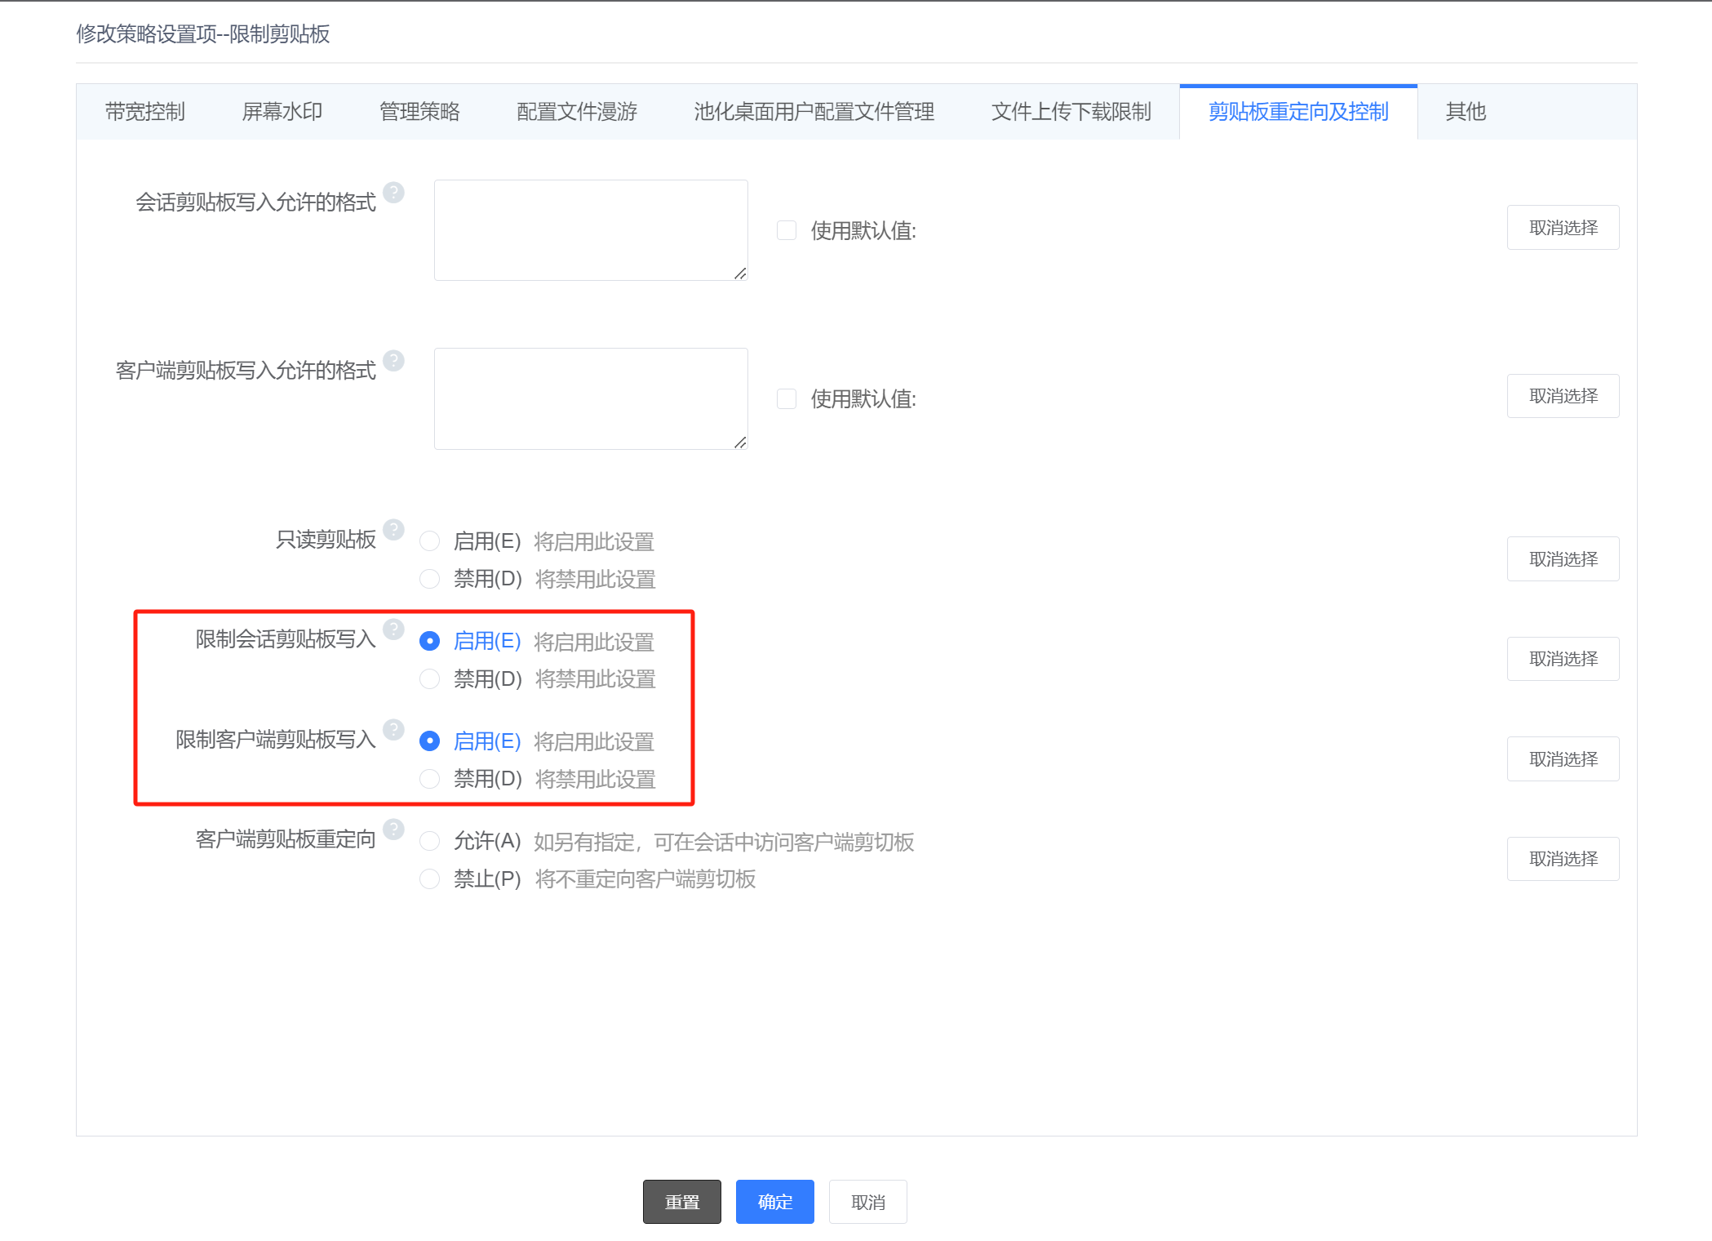1712x1241 pixels.
Task: Select 禁用(D) for 只读剪贴板
Action: click(429, 579)
